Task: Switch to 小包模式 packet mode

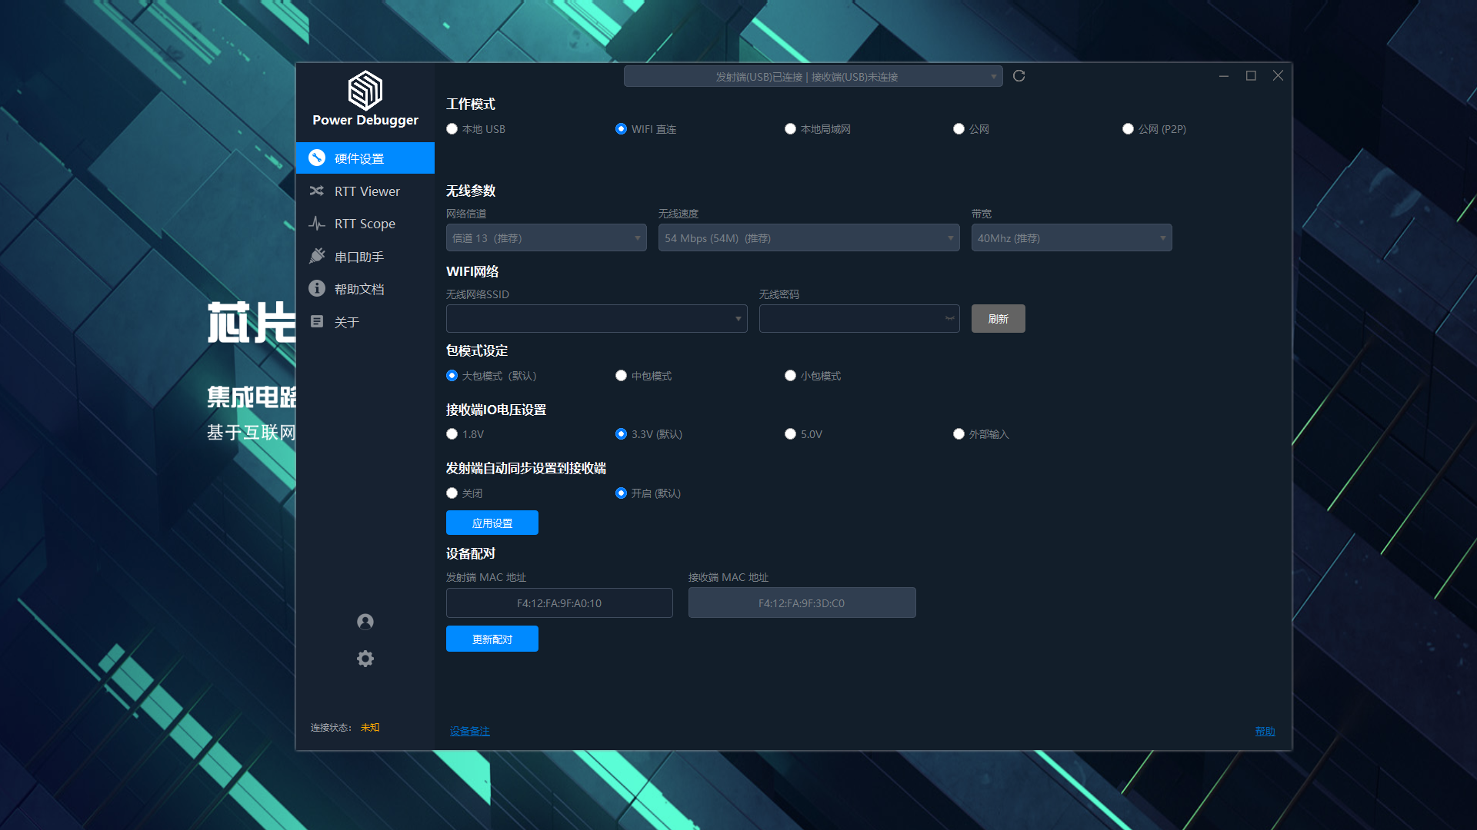Action: click(x=790, y=376)
